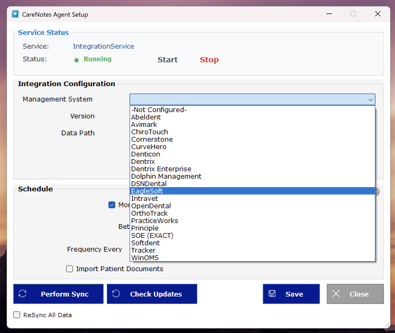395x333 pixels.
Task: Select Softdent from the list
Action: point(252,243)
